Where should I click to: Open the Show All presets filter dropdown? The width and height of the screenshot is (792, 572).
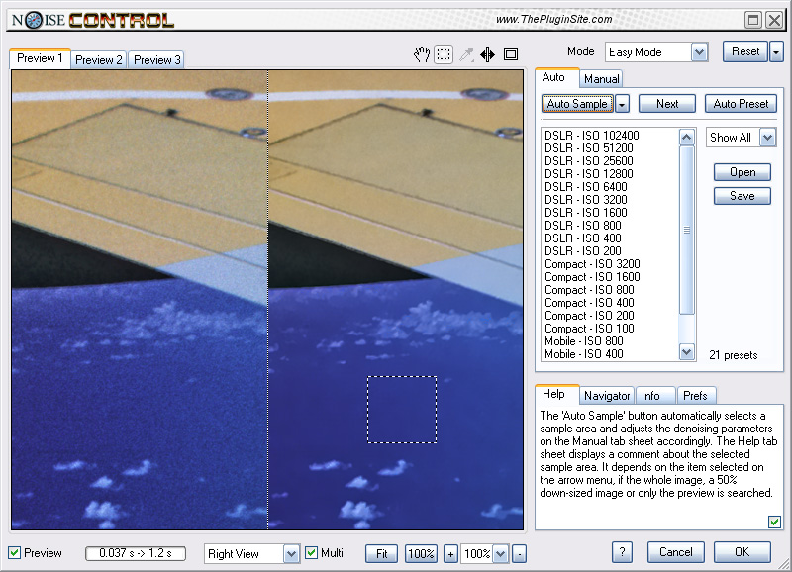(767, 138)
